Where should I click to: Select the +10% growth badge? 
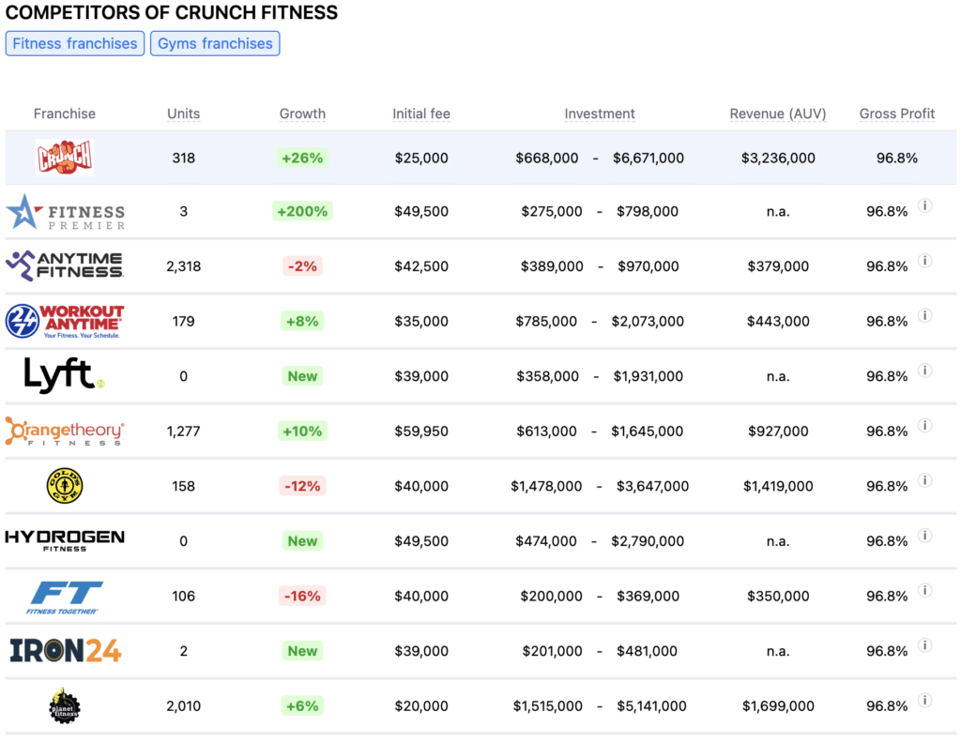302,432
